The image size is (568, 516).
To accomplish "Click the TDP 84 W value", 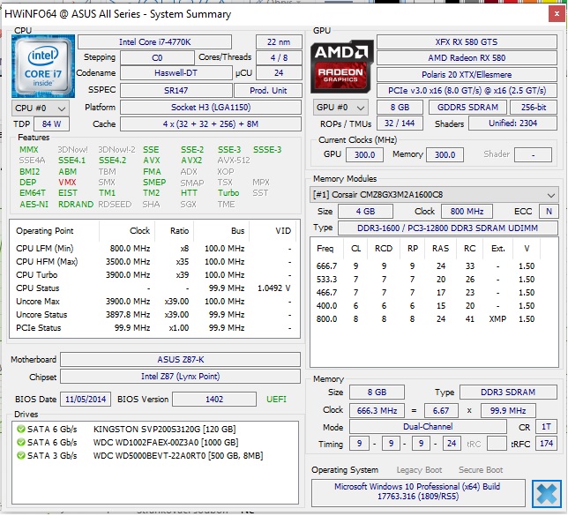I will (51, 124).
